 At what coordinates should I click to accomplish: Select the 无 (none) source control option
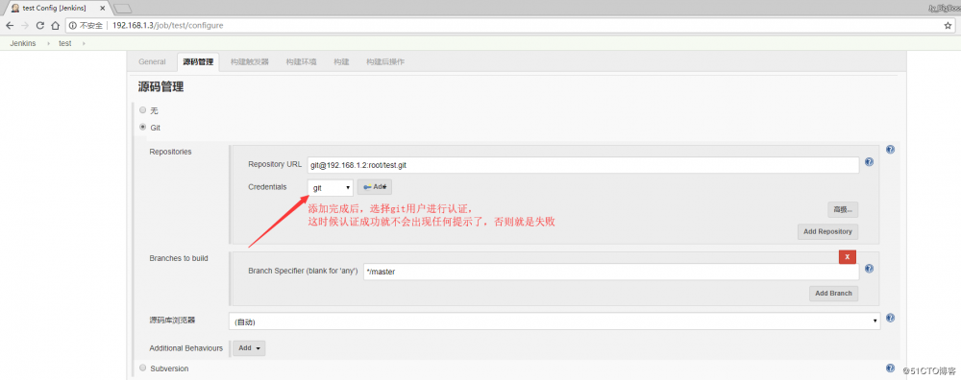point(143,110)
